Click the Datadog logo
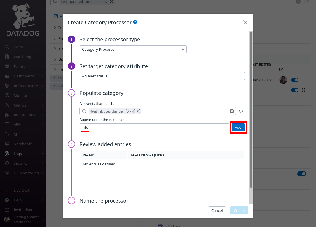Image resolution: width=316 pixels, height=227 pixels. pos(23,20)
